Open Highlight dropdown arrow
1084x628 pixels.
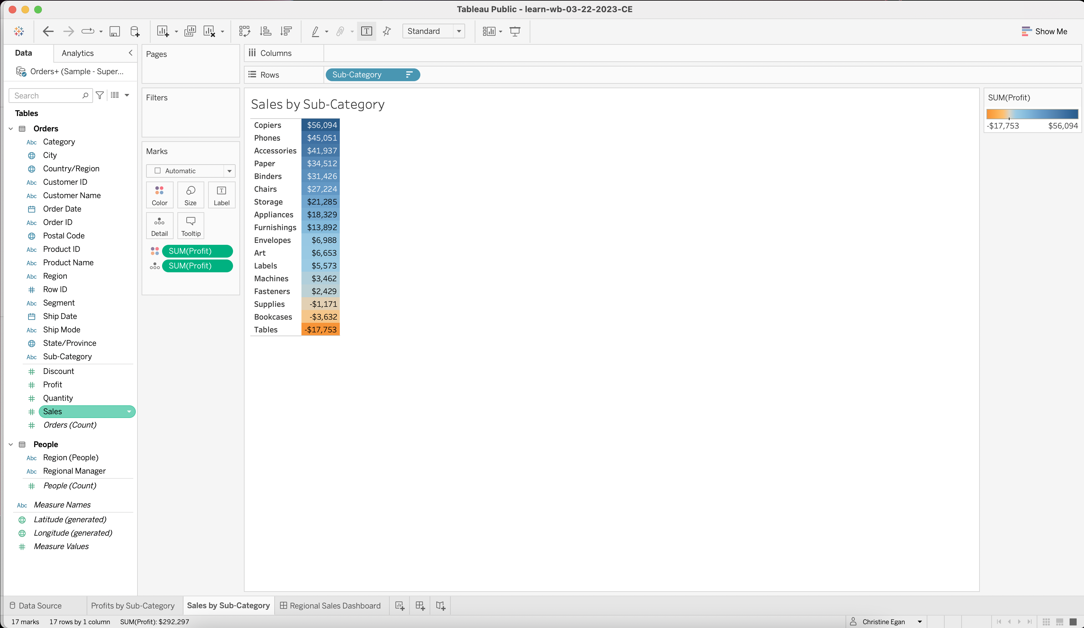(326, 31)
